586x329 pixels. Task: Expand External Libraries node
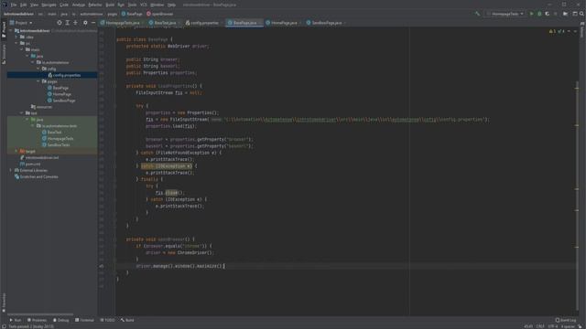pos(11,170)
